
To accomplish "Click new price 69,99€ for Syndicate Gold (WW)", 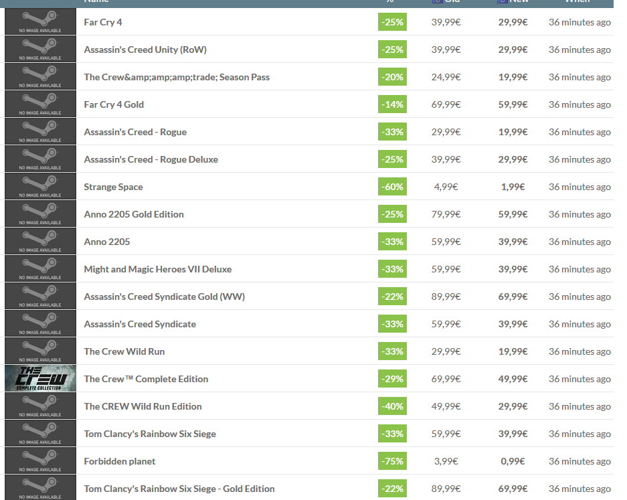I will pyautogui.click(x=513, y=297).
